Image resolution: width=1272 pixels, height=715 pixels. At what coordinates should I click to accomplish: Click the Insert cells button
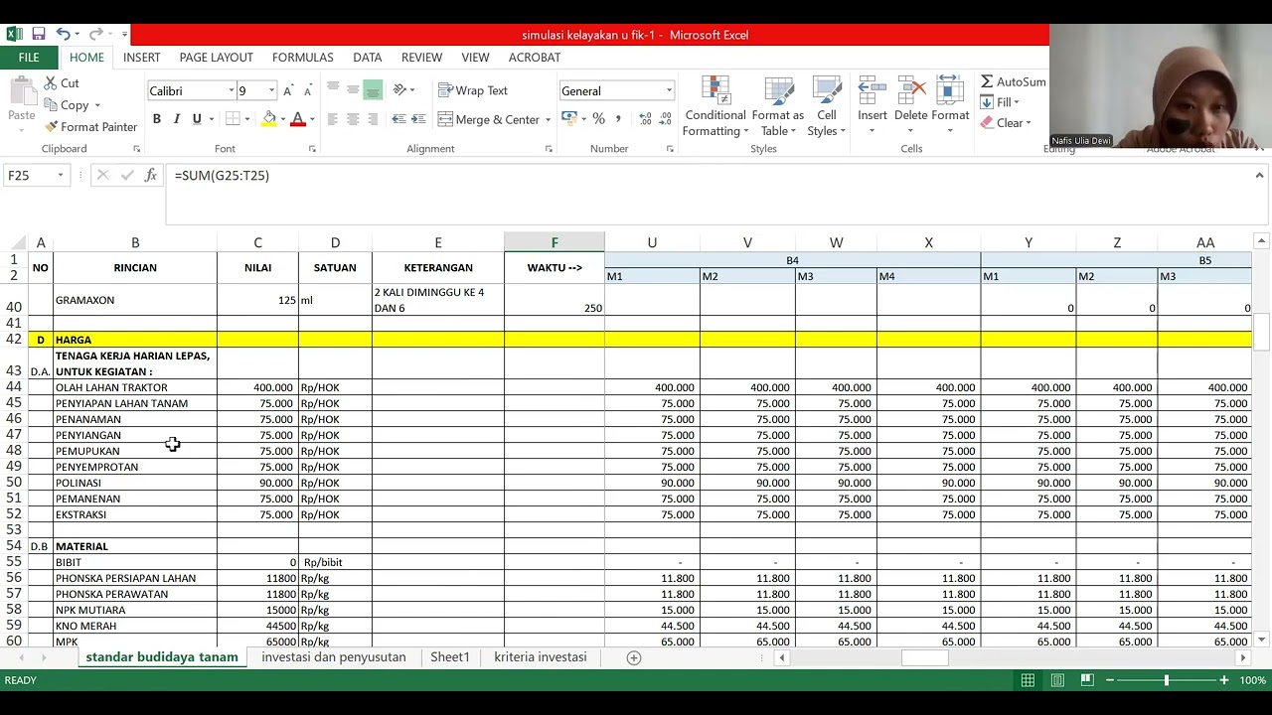(873, 105)
